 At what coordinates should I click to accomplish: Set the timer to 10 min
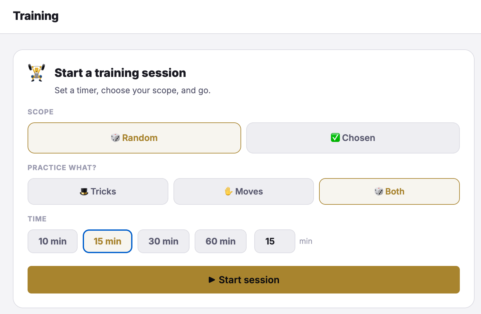53,241
